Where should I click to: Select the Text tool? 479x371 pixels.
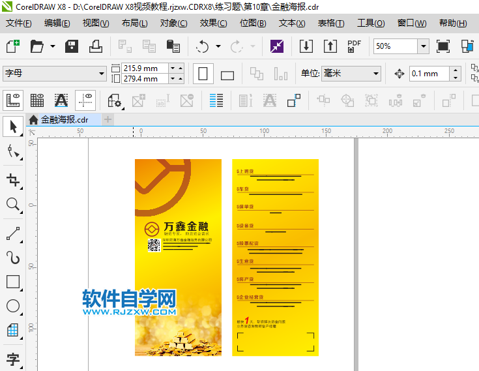tap(12, 359)
